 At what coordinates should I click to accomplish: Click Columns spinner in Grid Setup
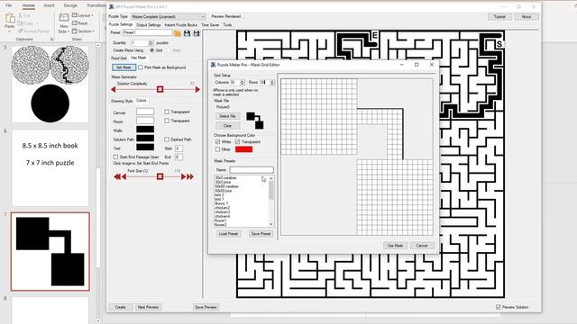pos(243,82)
